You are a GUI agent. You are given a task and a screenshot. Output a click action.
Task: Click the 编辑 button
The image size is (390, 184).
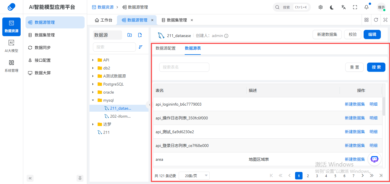pyautogui.click(x=372, y=34)
